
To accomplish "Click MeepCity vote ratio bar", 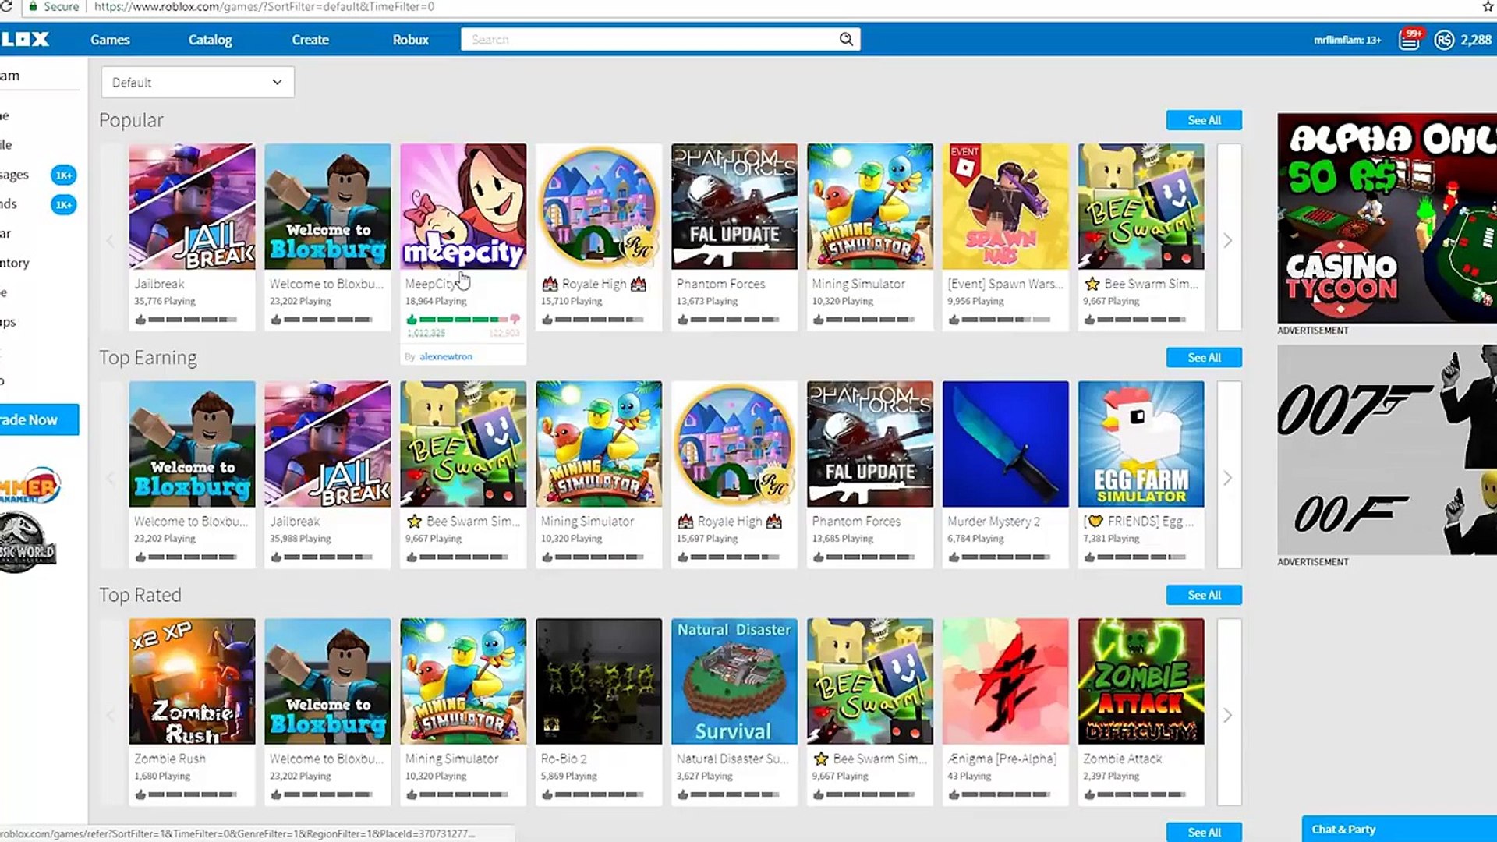I will [463, 320].
